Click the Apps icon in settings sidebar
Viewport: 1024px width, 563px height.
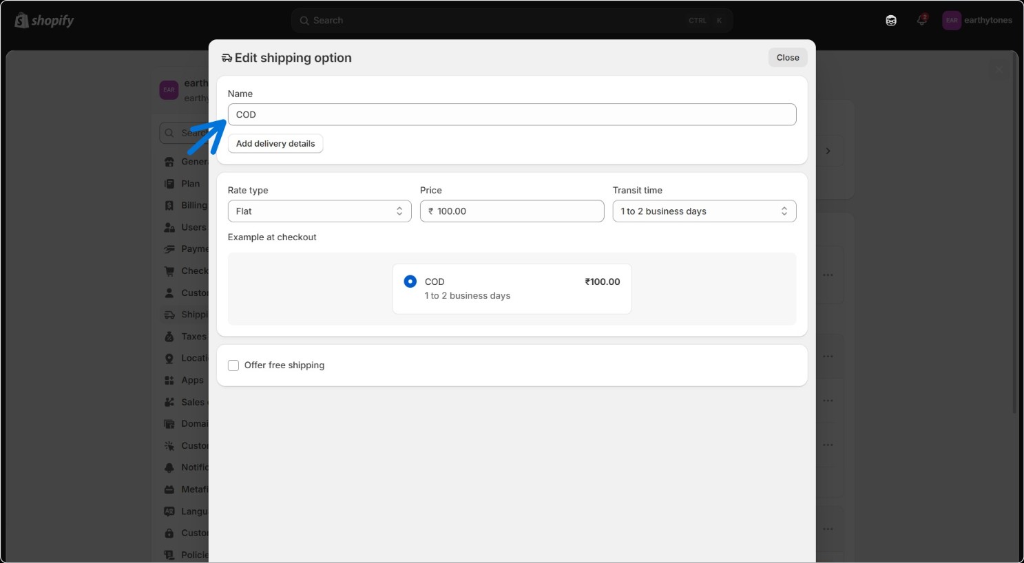(169, 380)
